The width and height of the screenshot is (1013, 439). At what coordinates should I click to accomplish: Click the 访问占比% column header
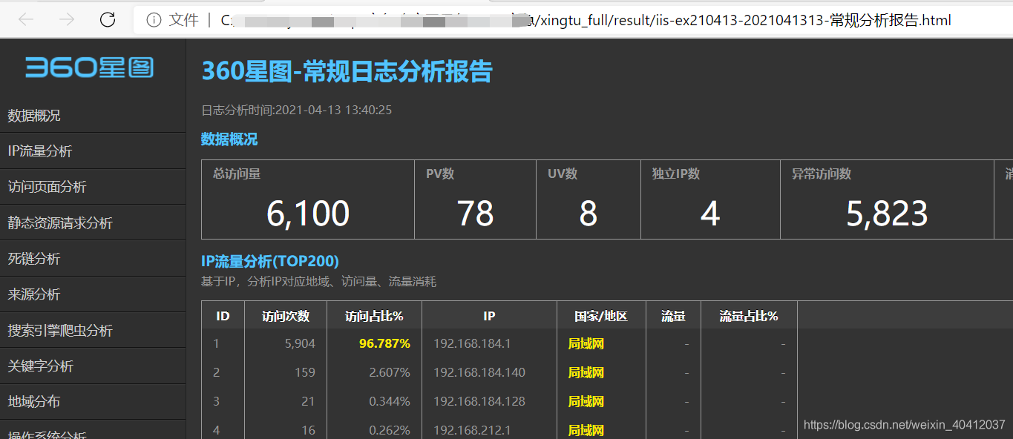pyautogui.click(x=374, y=316)
